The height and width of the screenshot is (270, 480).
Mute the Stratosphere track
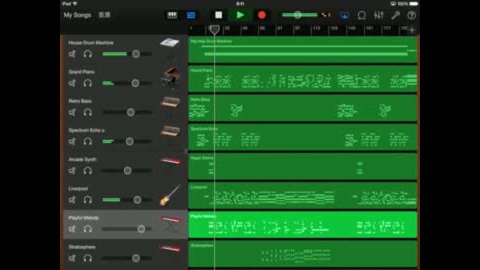tap(72, 258)
